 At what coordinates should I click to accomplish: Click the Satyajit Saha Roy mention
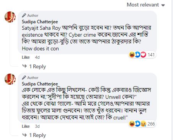coord(41,28)
